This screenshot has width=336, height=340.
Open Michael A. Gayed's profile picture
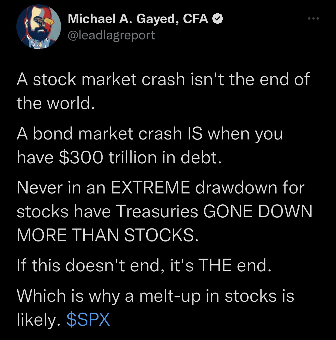coord(39,27)
